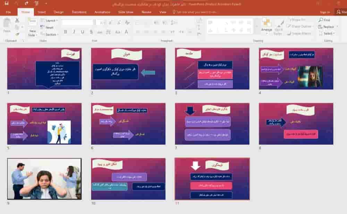Toggle Bold formatting
This screenshot has width=347, height=214.
[66, 32]
